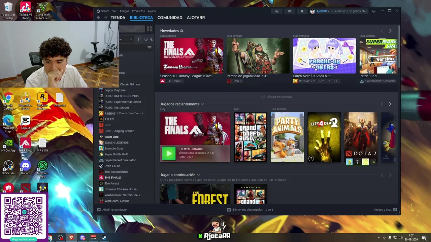
Task: Open Modrinth App desktop icon
Action: [x=42, y=169]
